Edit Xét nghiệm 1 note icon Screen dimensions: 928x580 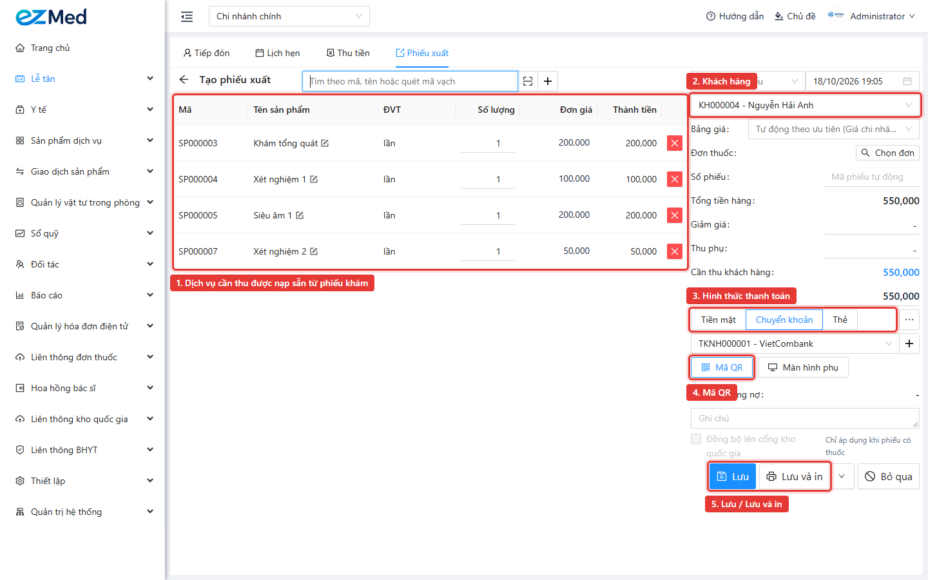[314, 179]
